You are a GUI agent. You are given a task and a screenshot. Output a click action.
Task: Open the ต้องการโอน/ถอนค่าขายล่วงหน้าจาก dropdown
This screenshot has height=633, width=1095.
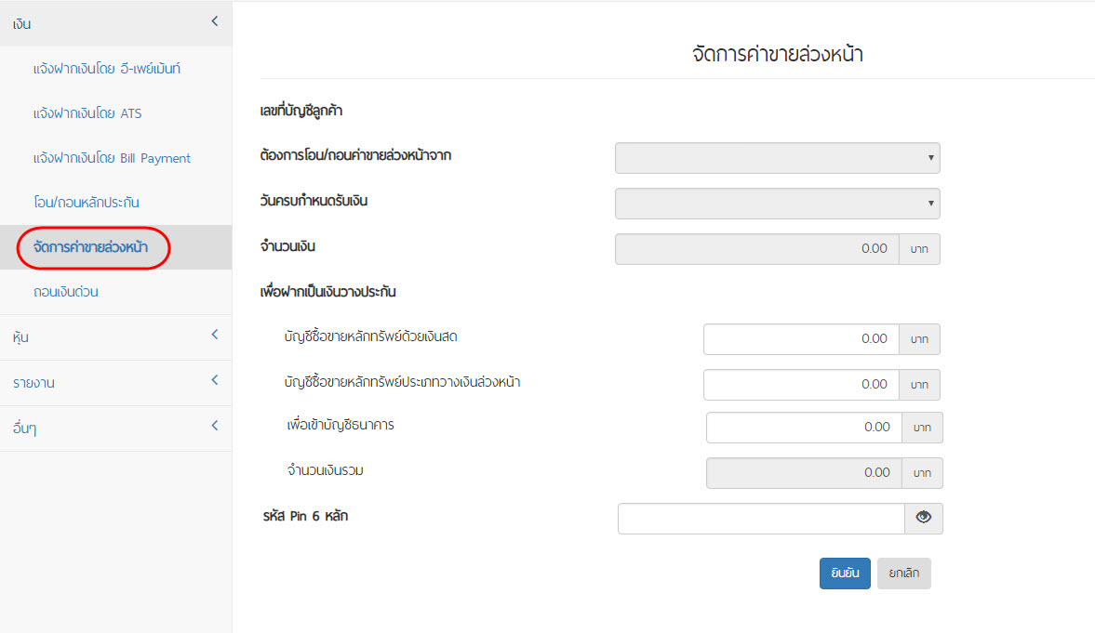[777, 158]
